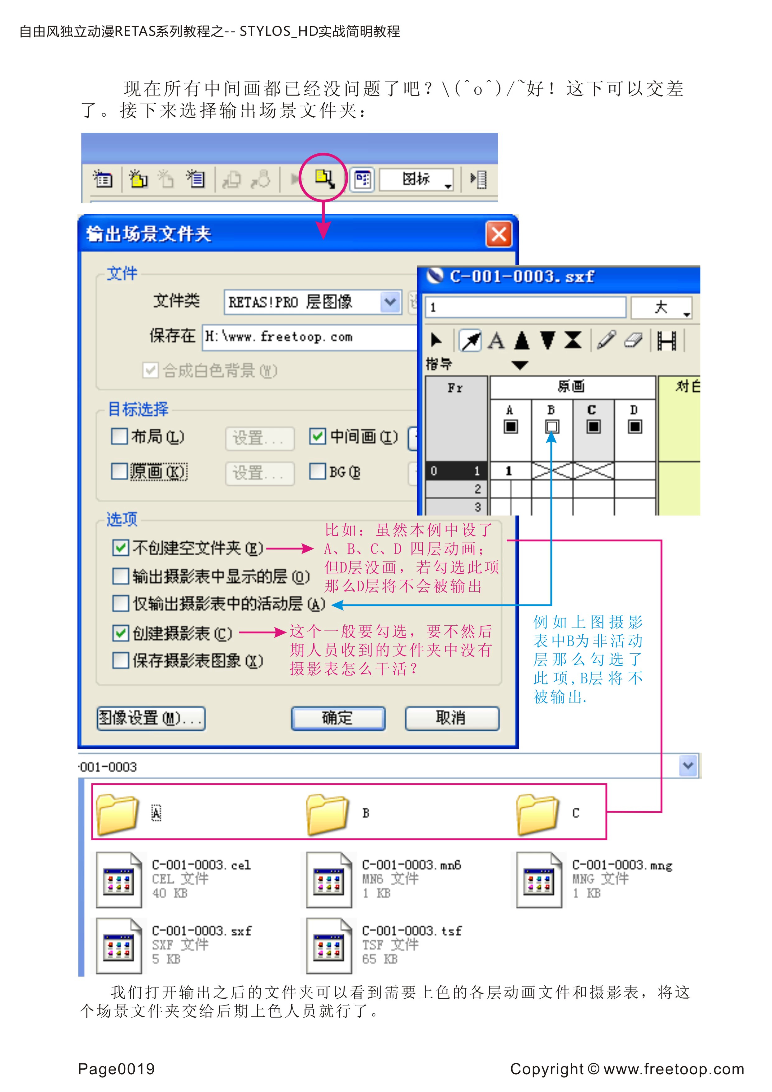The height and width of the screenshot is (1092, 772).
Task: Expand the down triangle beside 指导
Action: tap(520, 365)
